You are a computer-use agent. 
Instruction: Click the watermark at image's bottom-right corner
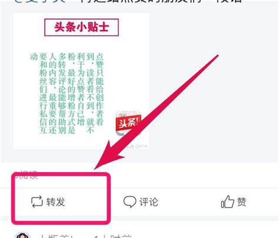tap(137, 146)
